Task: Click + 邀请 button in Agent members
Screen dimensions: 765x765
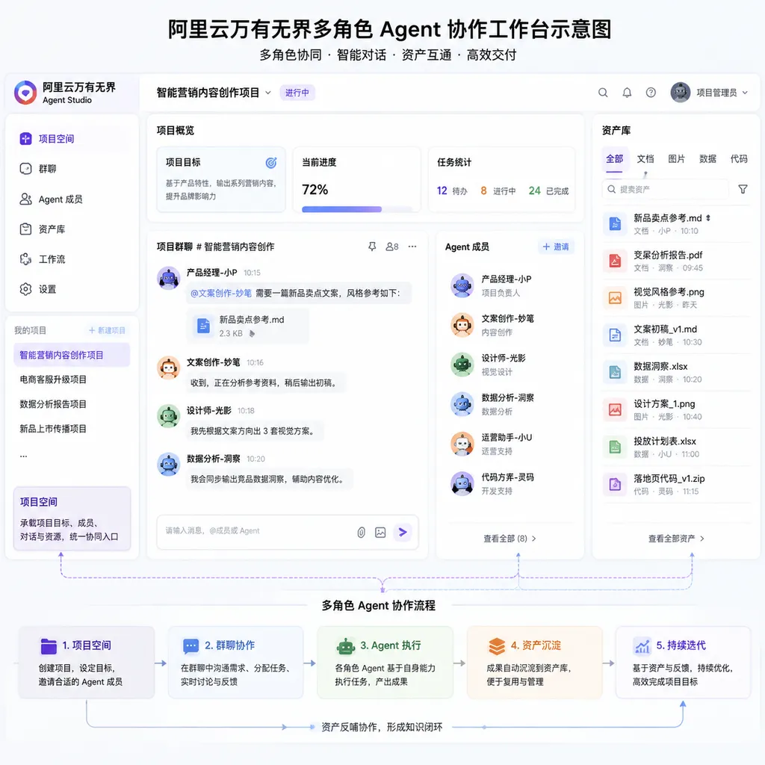Action: click(x=556, y=247)
